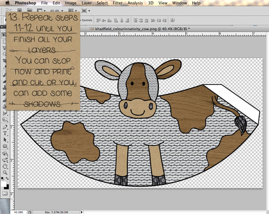Click the status bar icon beside the zoom field

pyautogui.click(x=30, y=212)
